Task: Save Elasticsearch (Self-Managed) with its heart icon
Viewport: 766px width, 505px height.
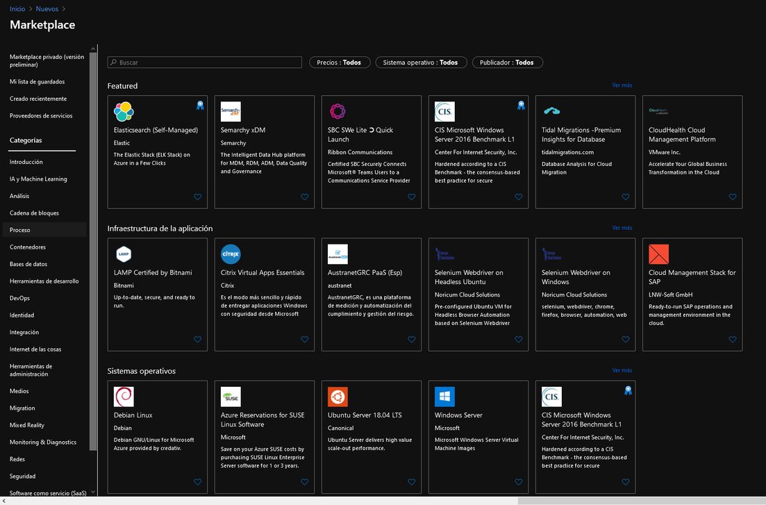Action: tap(197, 197)
